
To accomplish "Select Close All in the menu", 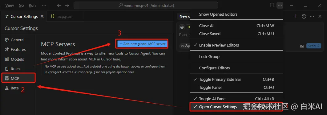I will [x=237, y=26].
